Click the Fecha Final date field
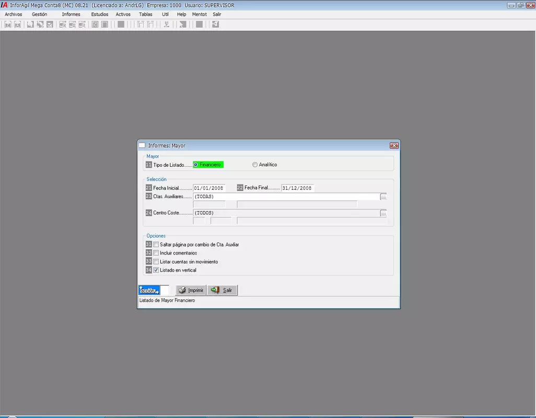 click(297, 188)
